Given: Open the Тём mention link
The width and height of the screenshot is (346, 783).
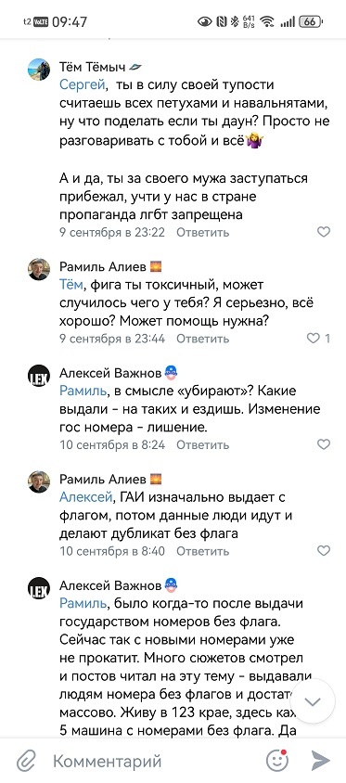Looking at the screenshot, I should (x=71, y=285).
